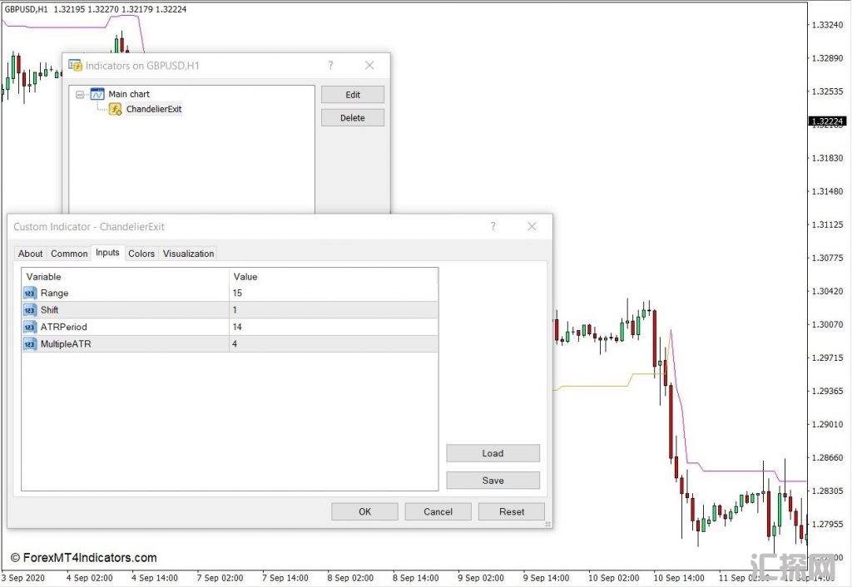Load saved indicator inputs
The width and height of the screenshot is (852, 587).
pyautogui.click(x=493, y=453)
